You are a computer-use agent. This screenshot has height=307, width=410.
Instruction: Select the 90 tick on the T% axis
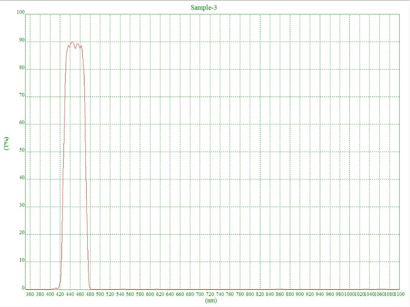click(x=22, y=40)
